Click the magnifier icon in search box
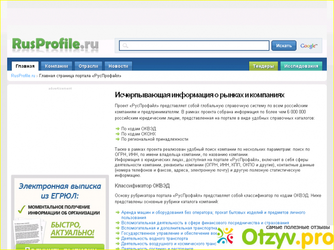 coord(124,46)
